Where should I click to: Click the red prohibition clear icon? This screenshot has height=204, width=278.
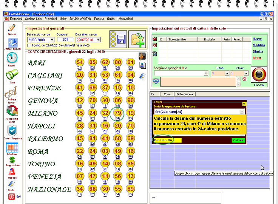pyautogui.click(x=244, y=79)
